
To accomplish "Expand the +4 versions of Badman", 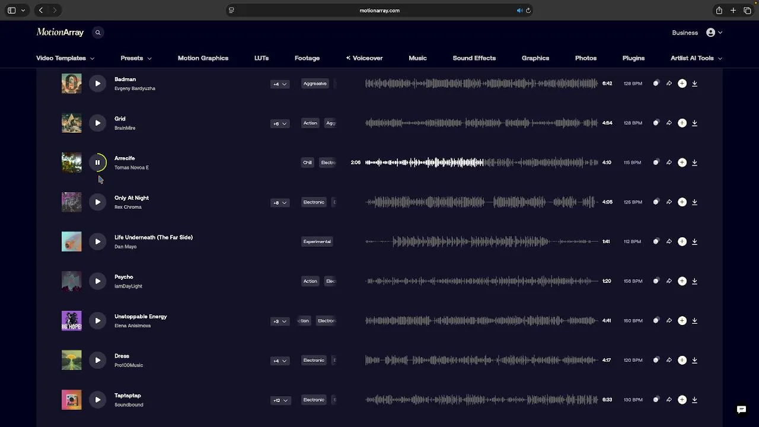I will 280,84.
